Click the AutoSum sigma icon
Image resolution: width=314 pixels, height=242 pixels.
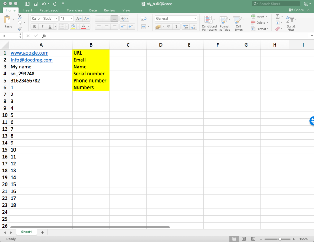click(278, 17)
